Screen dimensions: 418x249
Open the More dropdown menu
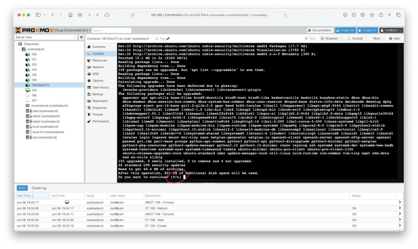pos(378,38)
